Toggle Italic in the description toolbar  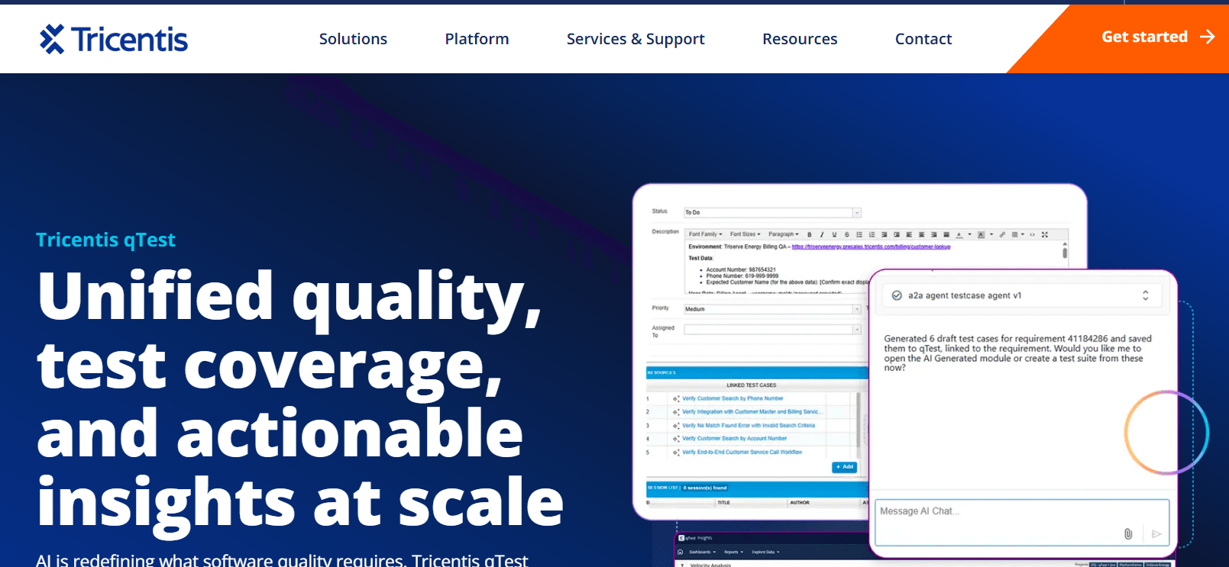pyautogui.click(x=822, y=234)
